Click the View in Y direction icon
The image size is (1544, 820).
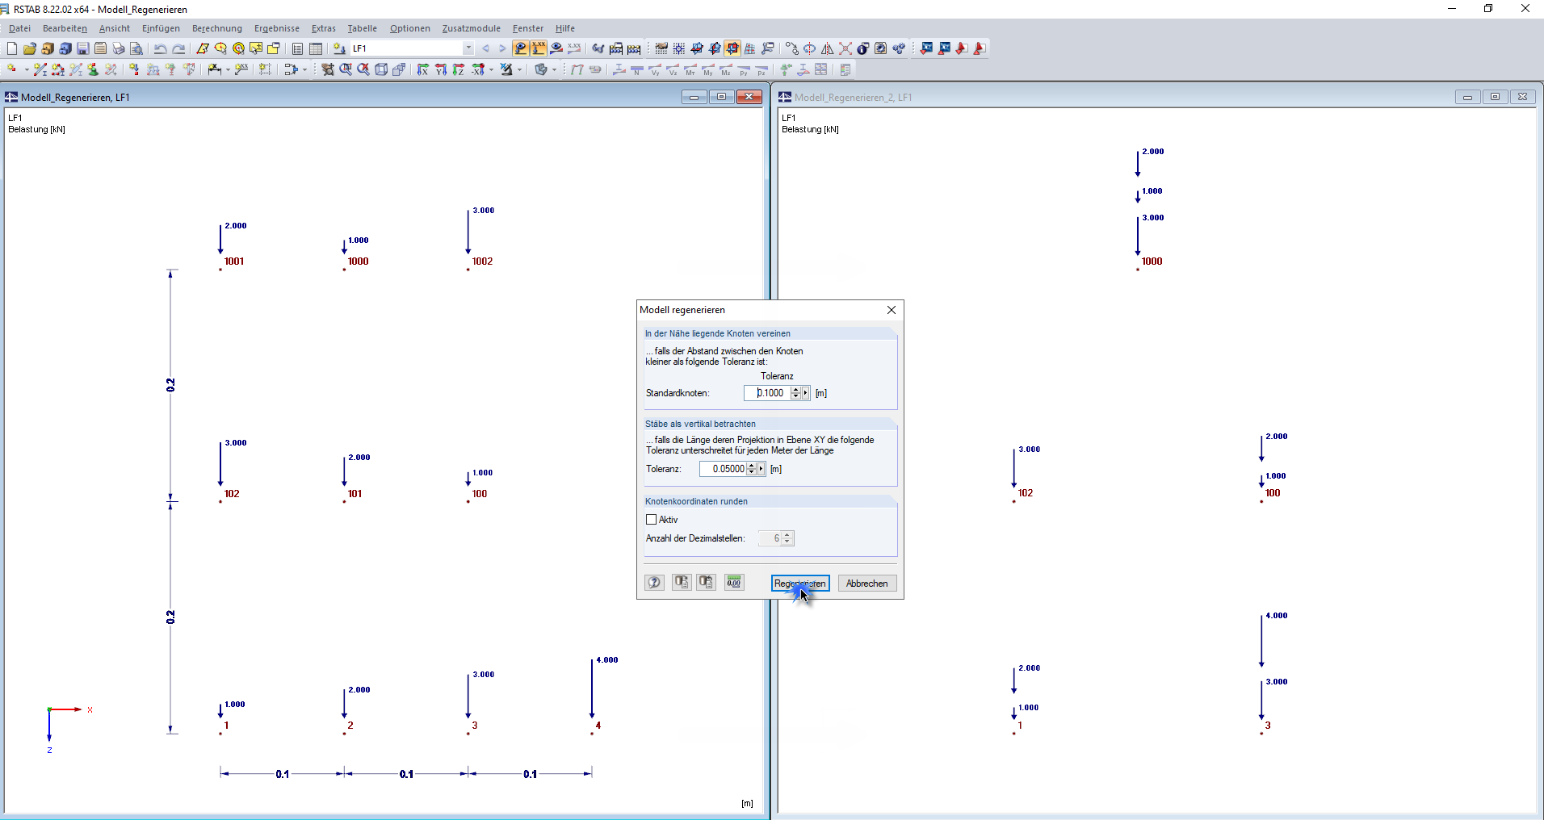tap(440, 69)
